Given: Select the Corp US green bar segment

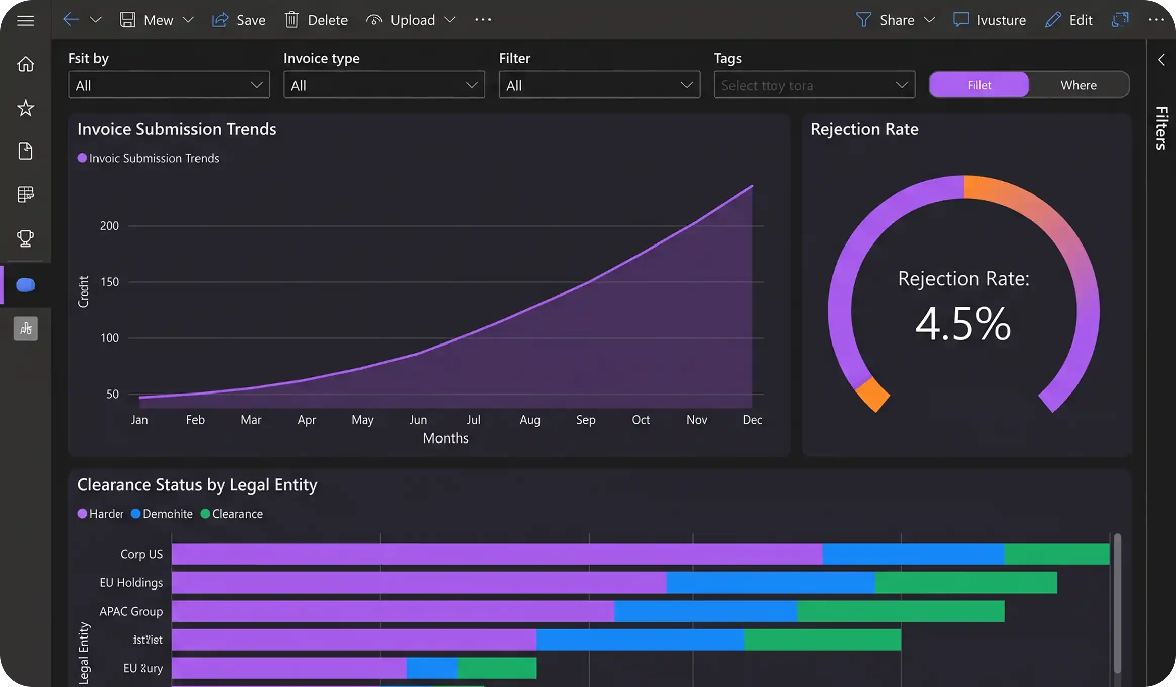Looking at the screenshot, I should coord(1057,554).
